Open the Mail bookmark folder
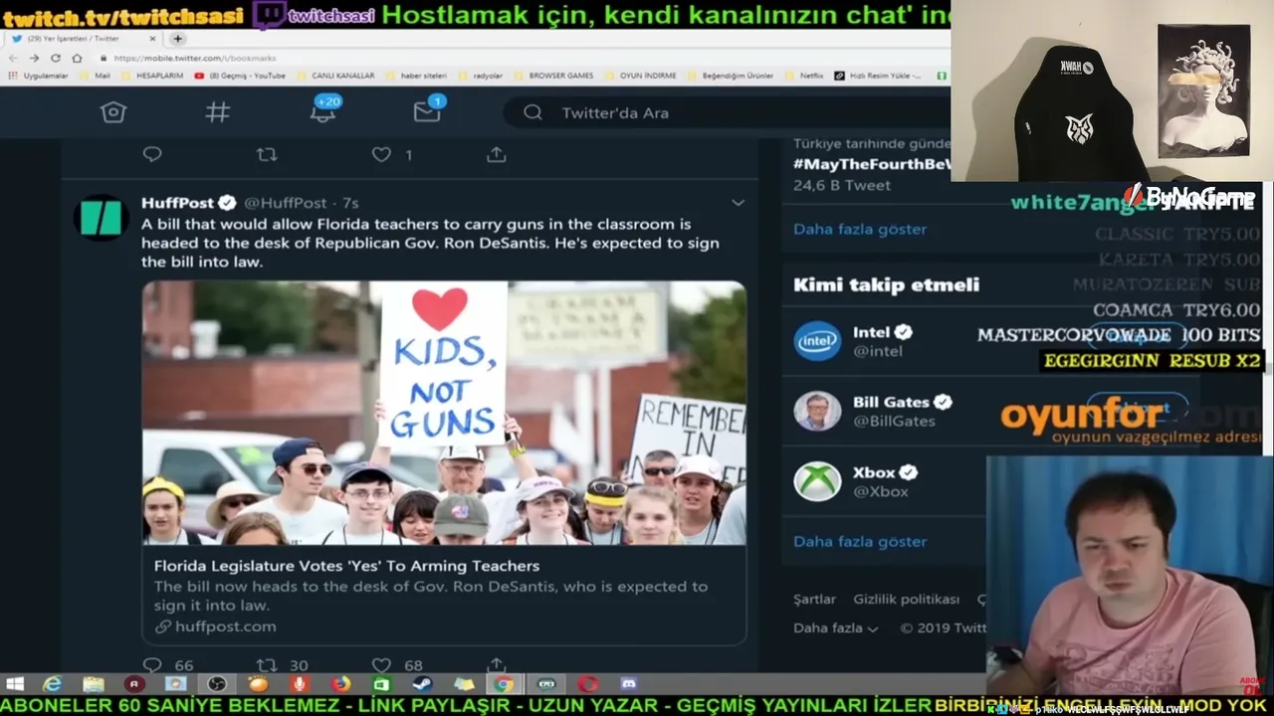This screenshot has height=716, width=1274. coord(96,76)
